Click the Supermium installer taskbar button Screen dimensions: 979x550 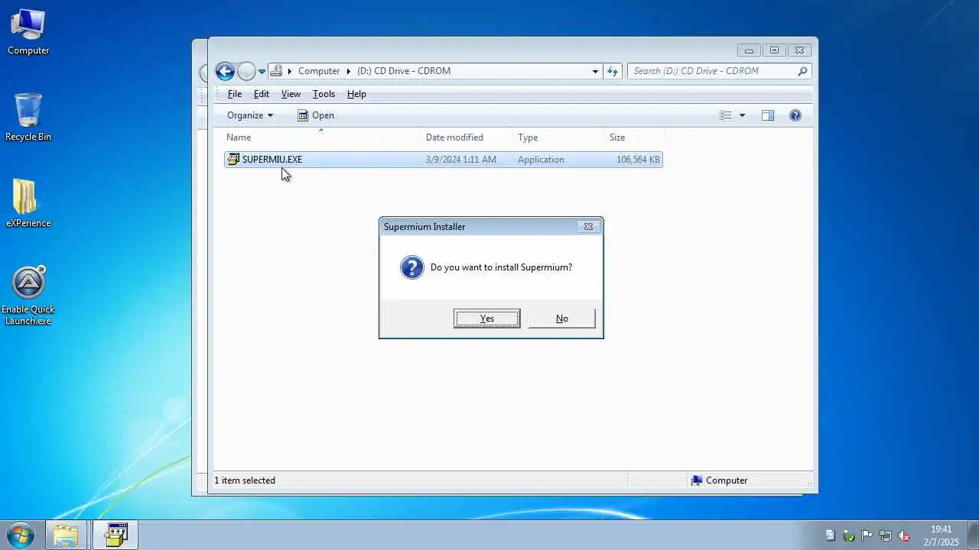pyautogui.click(x=115, y=535)
